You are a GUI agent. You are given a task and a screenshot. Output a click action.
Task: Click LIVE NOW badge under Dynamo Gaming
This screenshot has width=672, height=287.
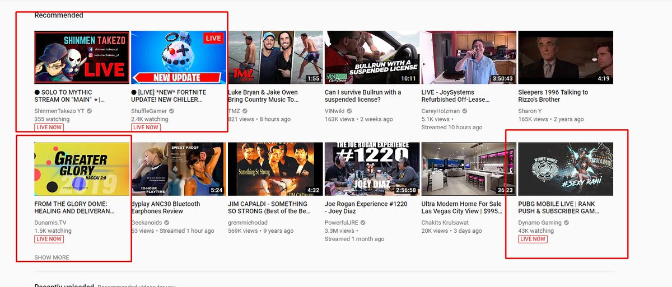tap(533, 239)
